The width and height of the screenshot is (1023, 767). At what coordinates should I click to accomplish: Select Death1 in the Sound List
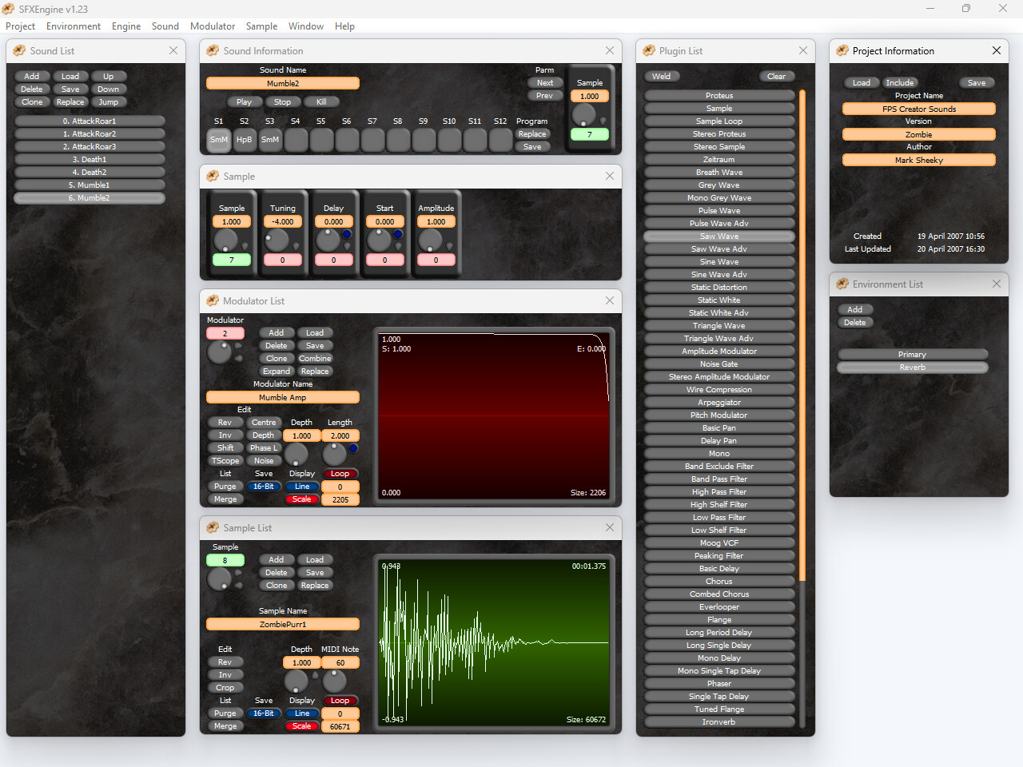click(90, 160)
